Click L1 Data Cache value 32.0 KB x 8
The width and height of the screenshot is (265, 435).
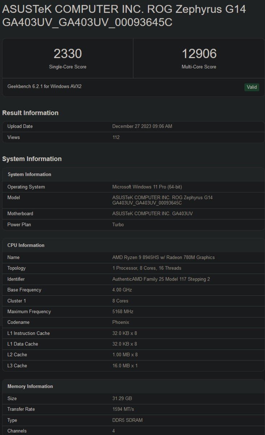tap(125, 344)
